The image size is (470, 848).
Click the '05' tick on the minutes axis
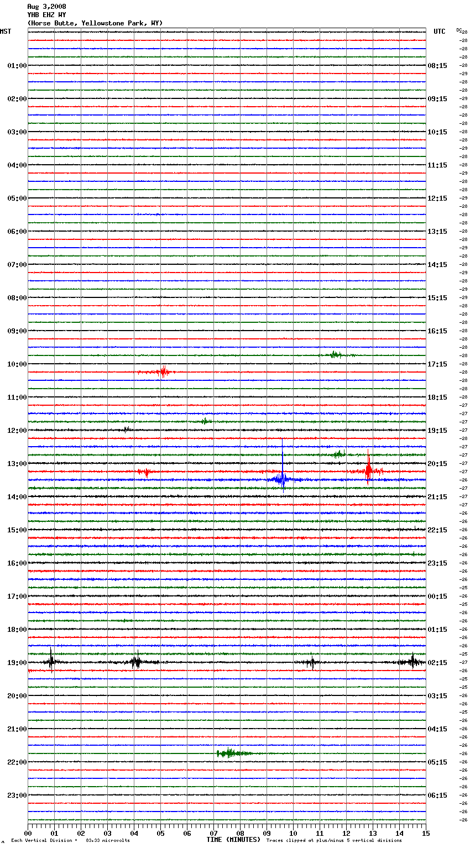[x=160, y=834]
